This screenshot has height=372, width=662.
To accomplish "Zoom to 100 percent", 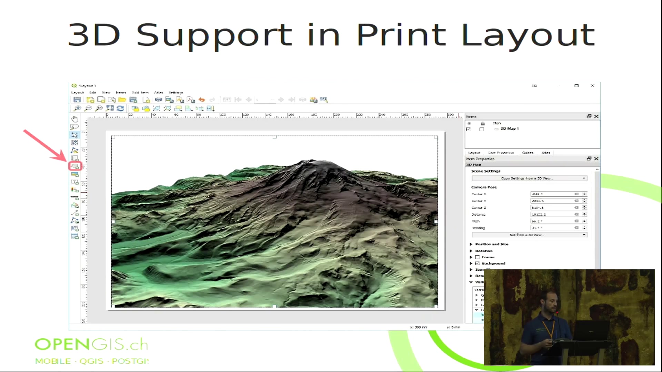I will pos(99,108).
